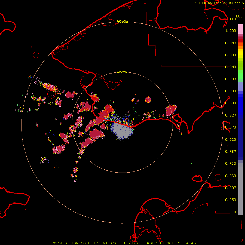Click the 0.520 color scale value
The image size is (245, 245).
click(x=231, y=140)
